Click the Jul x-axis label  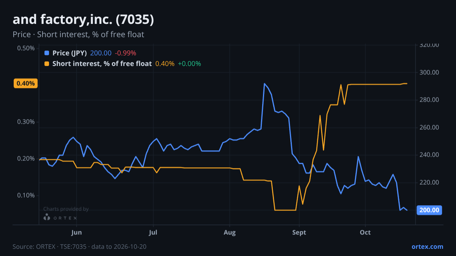pos(153,232)
